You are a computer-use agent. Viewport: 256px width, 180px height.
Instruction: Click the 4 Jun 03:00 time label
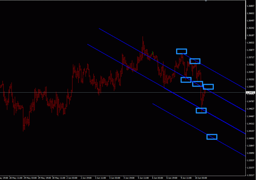[115, 178]
